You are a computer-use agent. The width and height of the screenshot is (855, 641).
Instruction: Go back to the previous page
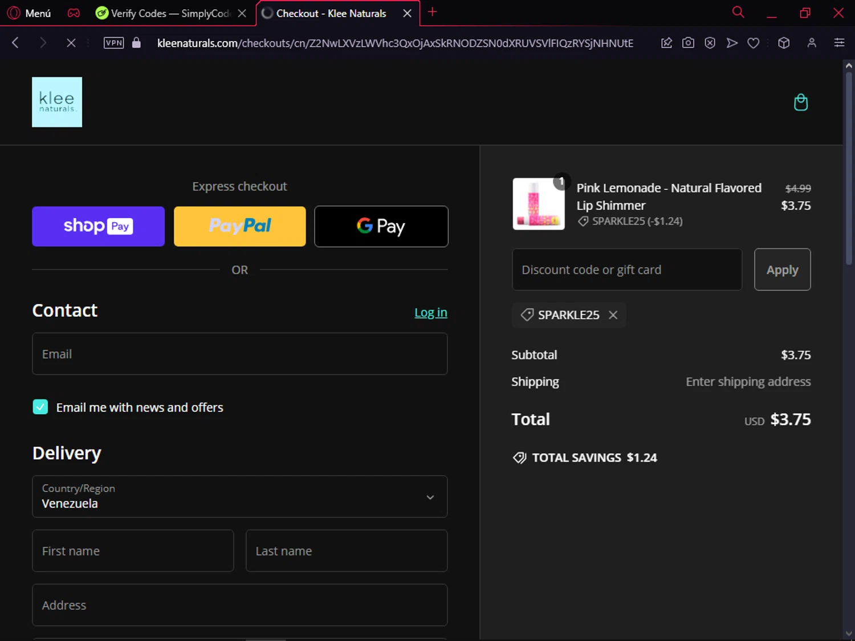[15, 43]
